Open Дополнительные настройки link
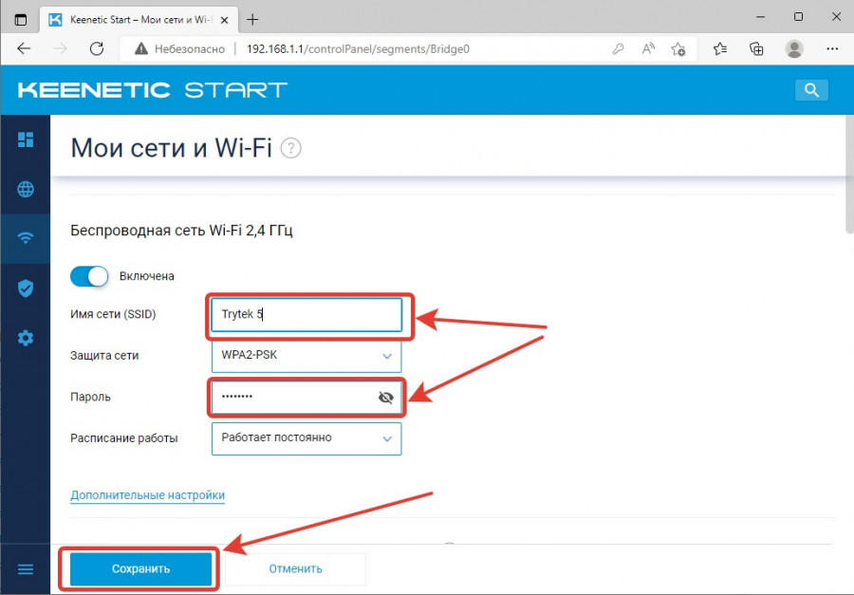 [147, 495]
